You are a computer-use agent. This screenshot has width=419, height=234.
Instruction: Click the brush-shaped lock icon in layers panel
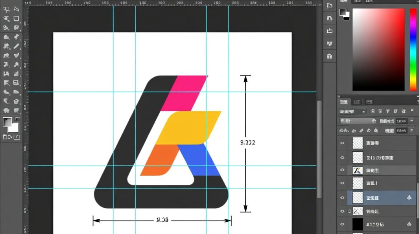361,130
